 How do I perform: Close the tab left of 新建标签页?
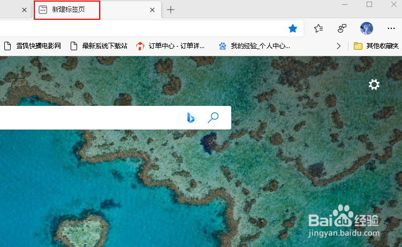click(x=25, y=10)
